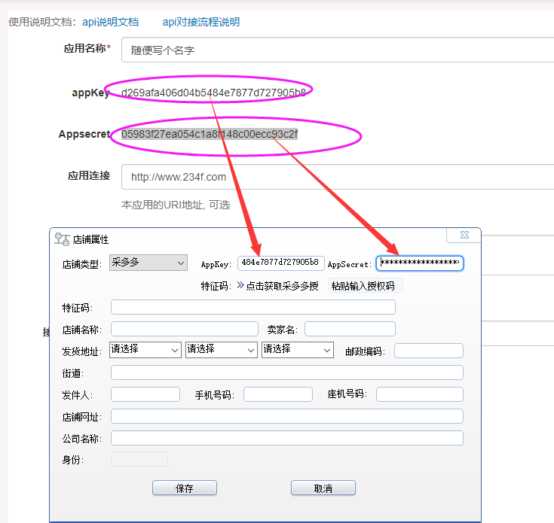
Task: Open the api说明文档 link
Action: tap(114, 22)
